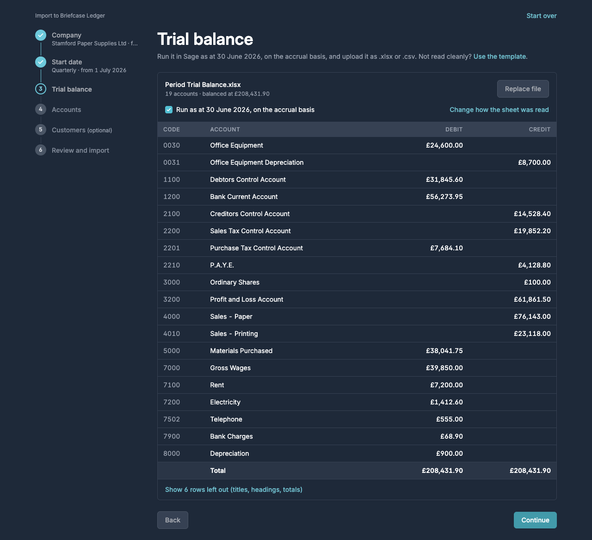Click account code 2200
This screenshot has width=592, height=540.
[172, 231]
